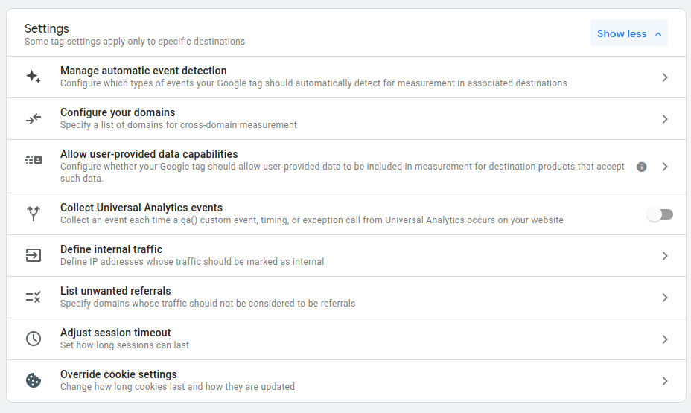Screen dimensions: 691x413
Task: Open Adjust session timeout settings
Action: pos(115,333)
